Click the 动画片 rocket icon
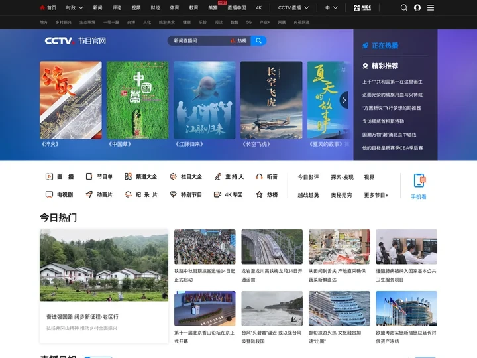The width and height of the screenshot is (477, 358). [89, 194]
